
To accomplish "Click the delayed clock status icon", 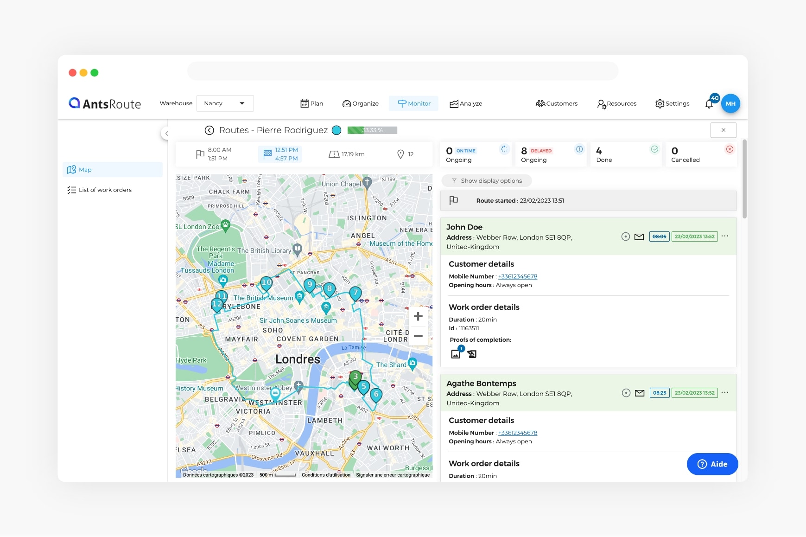I will tap(579, 149).
